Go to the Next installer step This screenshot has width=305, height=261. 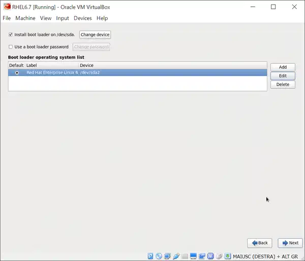coord(290,243)
